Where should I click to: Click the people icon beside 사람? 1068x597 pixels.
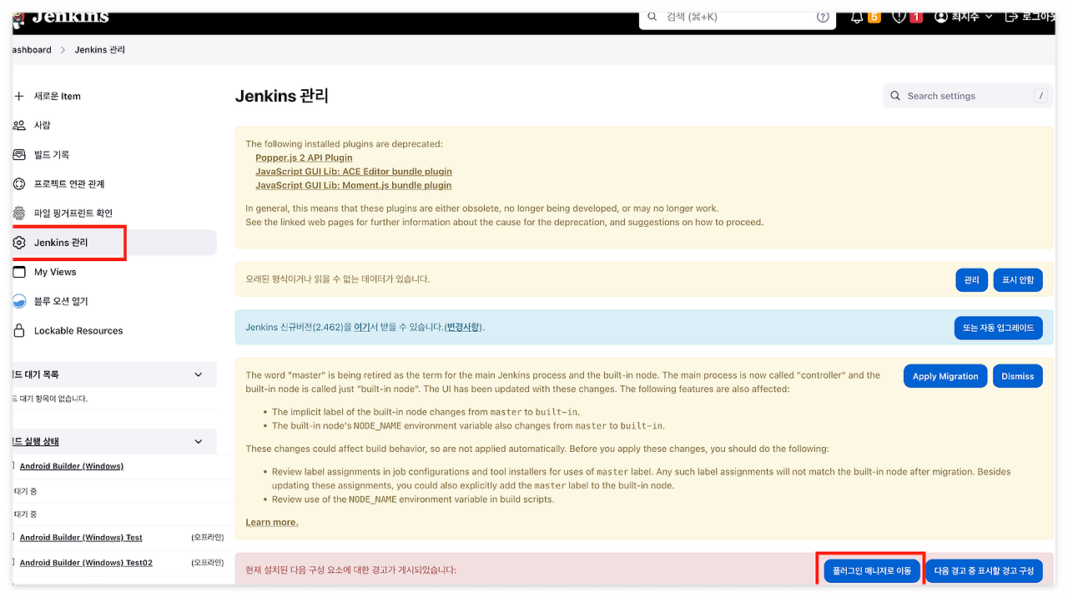(19, 125)
